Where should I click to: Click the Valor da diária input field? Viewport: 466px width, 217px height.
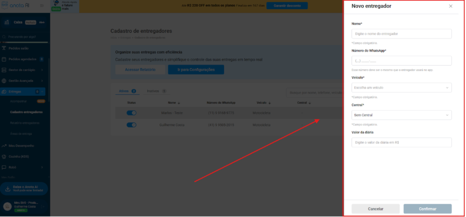(401, 143)
